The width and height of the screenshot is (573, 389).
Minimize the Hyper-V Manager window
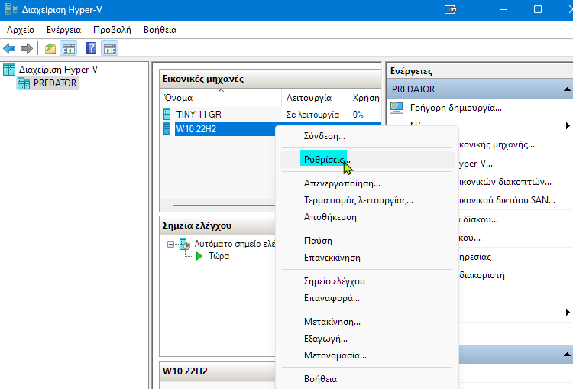[x=503, y=9]
